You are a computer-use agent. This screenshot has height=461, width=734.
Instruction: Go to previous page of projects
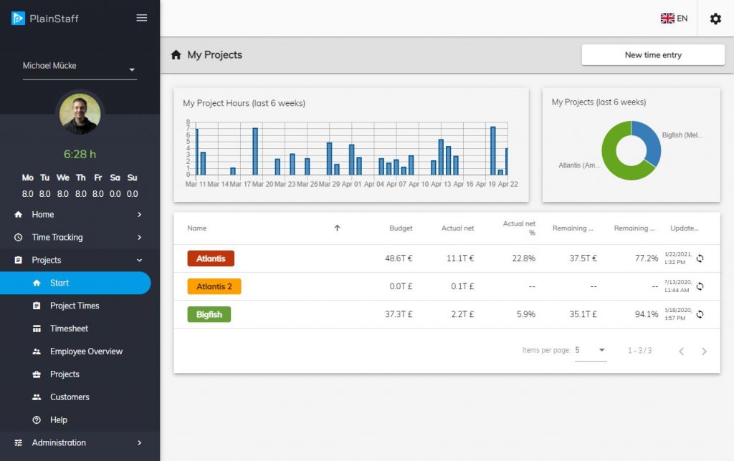682,351
